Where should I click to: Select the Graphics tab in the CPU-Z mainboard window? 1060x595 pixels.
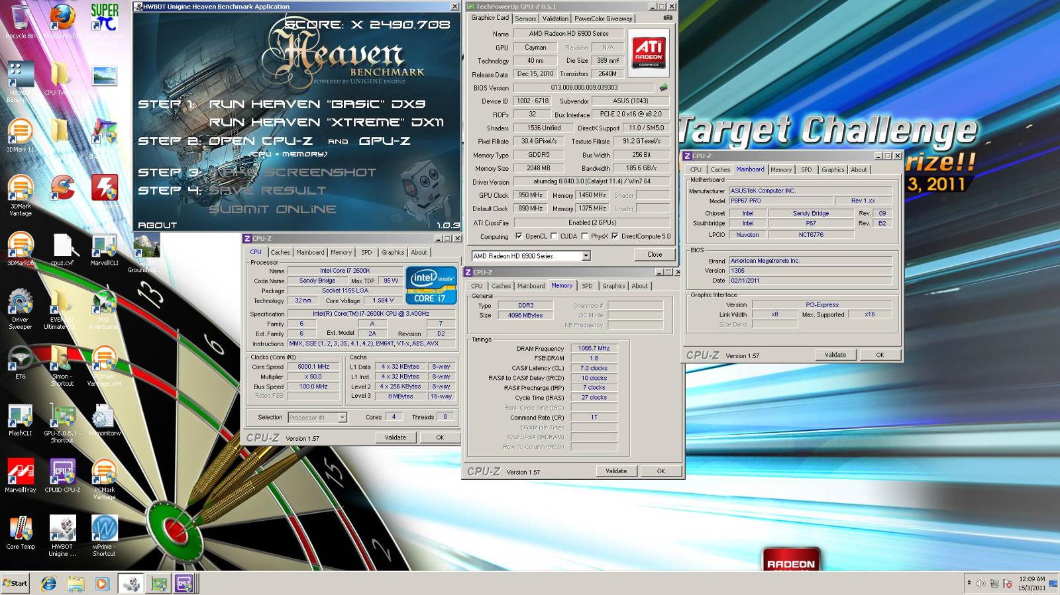tap(833, 169)
